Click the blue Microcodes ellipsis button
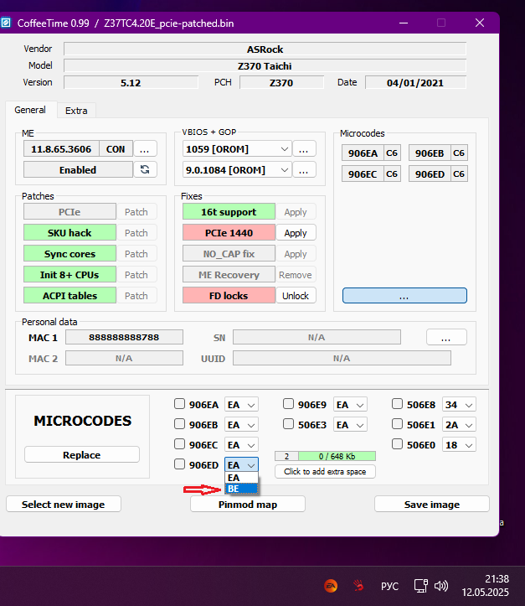This screenshot has width=525, height=606. [404, 296]
